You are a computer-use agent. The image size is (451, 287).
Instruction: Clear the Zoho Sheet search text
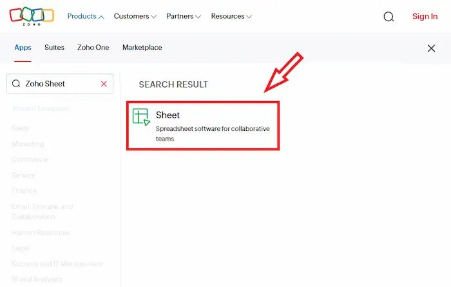tap(104, 84)
